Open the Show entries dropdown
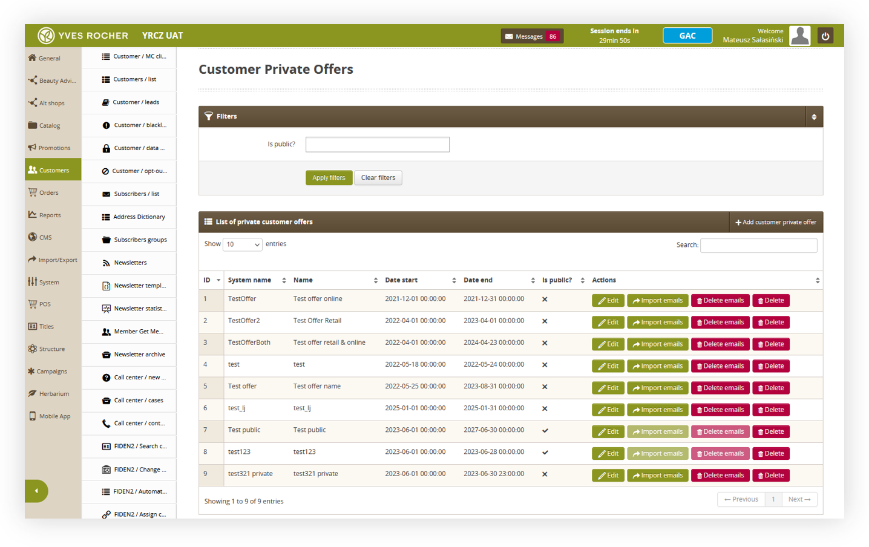This screenshot has width=869, height=547. 243,244
